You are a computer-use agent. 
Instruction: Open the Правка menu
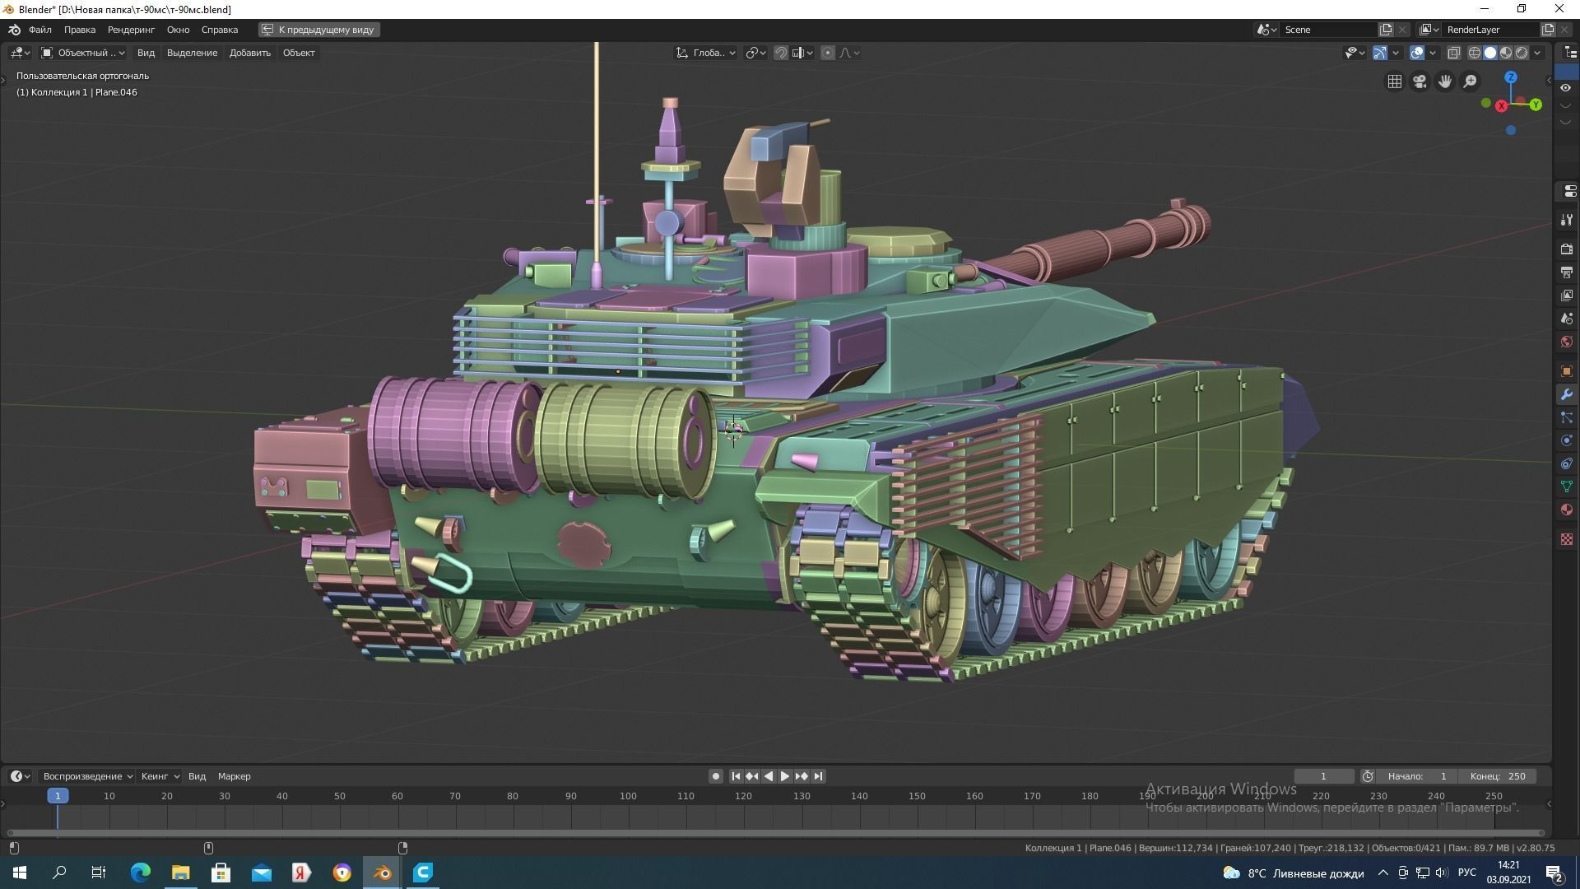(80, 30)
